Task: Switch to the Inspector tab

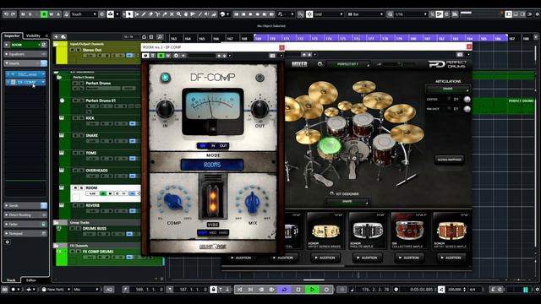Action: point(12,35)
